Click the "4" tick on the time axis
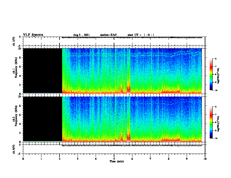The image size is (231, 178). (96, 159)
